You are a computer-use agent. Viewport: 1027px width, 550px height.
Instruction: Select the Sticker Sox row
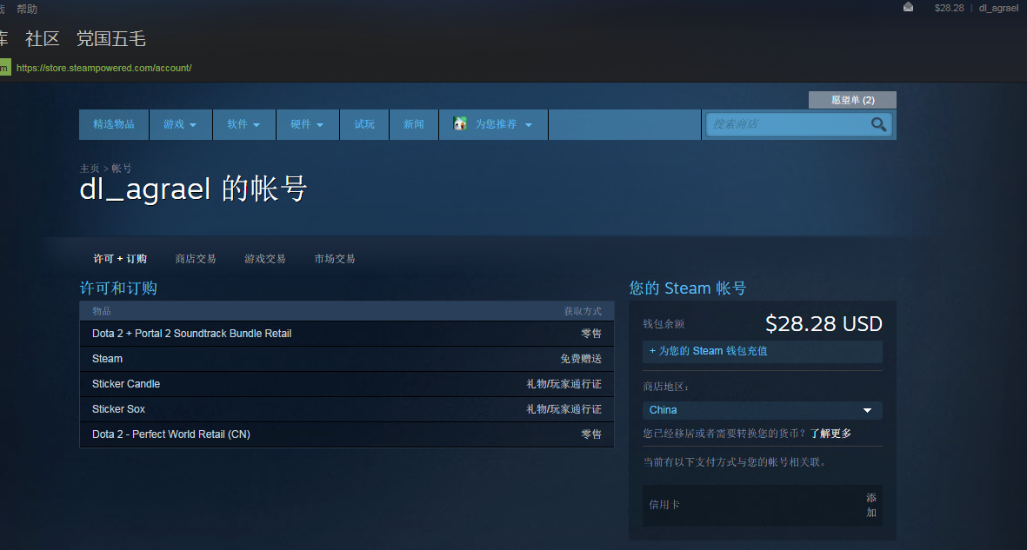coord(346,409)
